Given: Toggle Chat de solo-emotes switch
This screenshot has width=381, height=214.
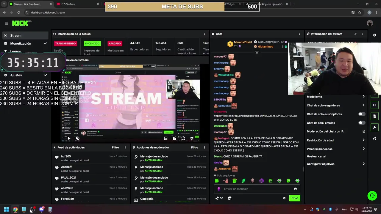Looking at the screenshot, I should pos(362,123).
